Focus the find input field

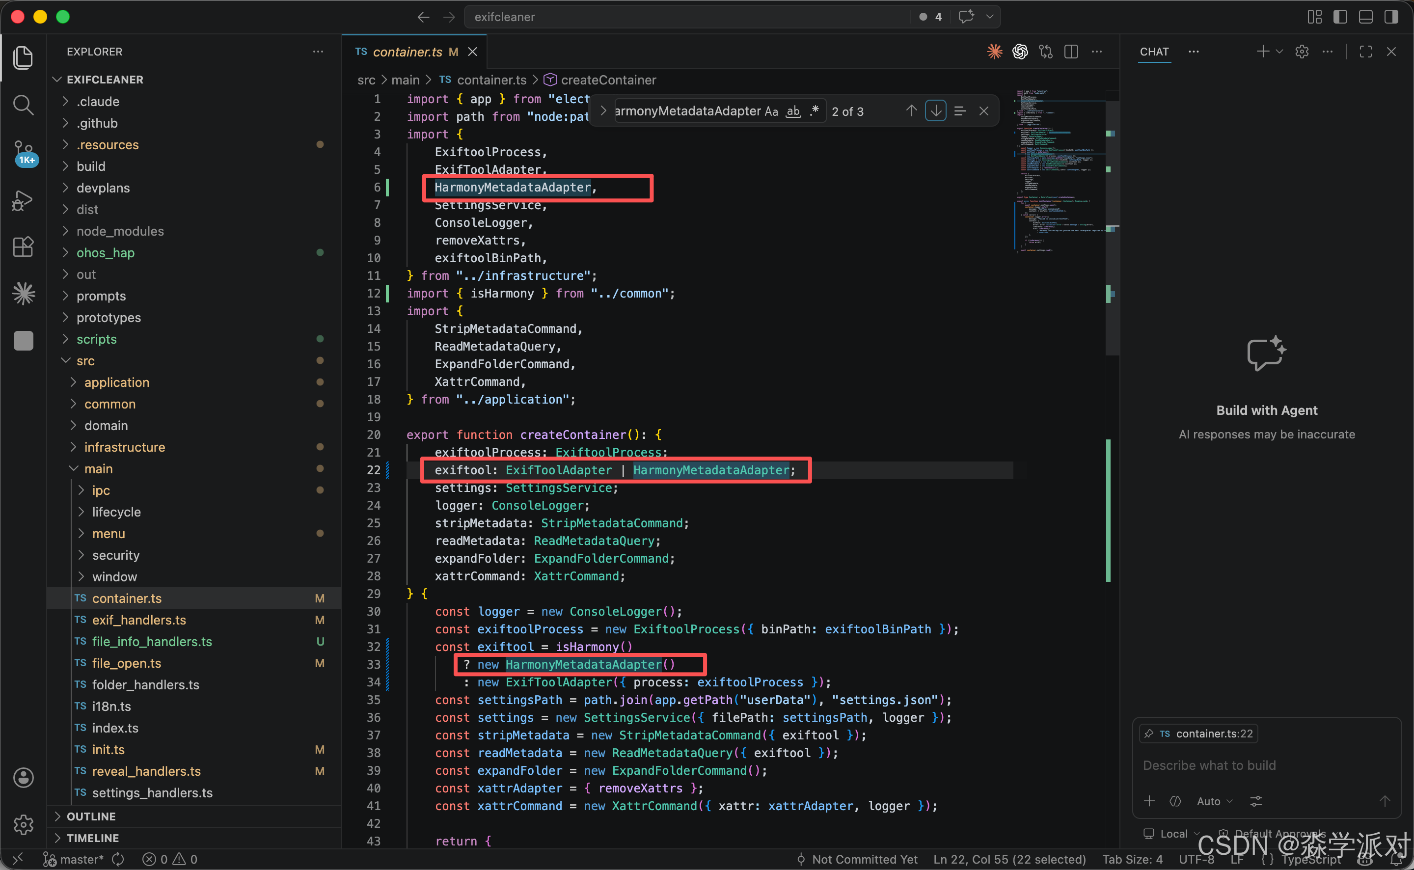click(689, 111)
